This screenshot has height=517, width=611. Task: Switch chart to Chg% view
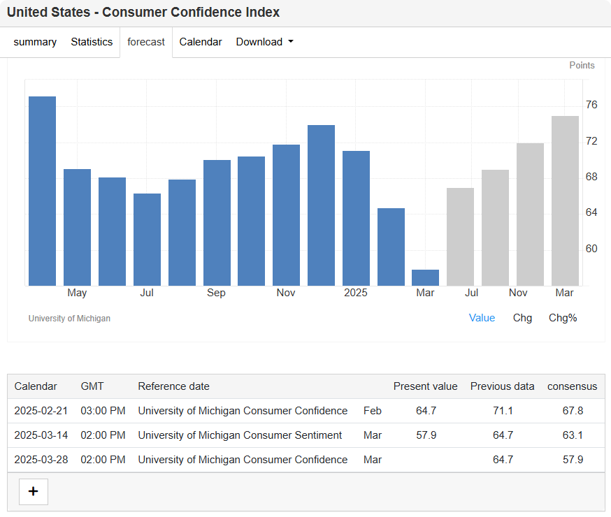[x=563, y=318]
